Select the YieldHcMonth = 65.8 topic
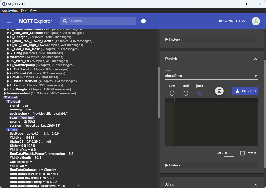Image resolution: width=266 pixels, height=188 pixels. (x=25, y=158)
